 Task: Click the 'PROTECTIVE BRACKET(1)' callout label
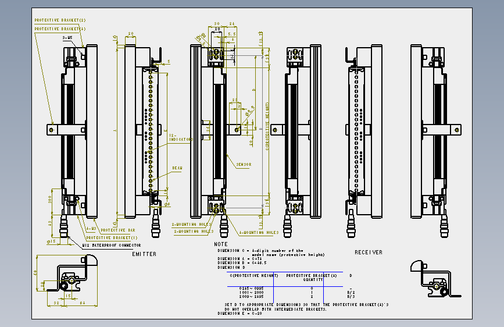pyautogui.click(x=112, y=238)
